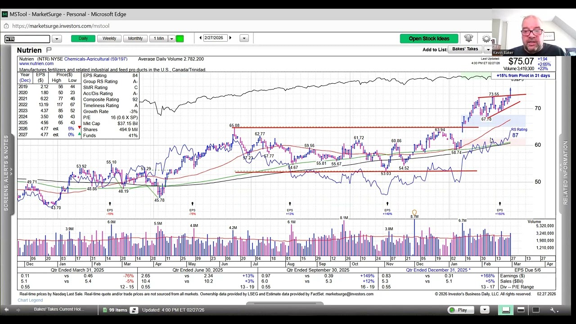The width and height of the screenshot is (576, 324).
Task: Open the Chart Legend link
Action: point(30,300)
